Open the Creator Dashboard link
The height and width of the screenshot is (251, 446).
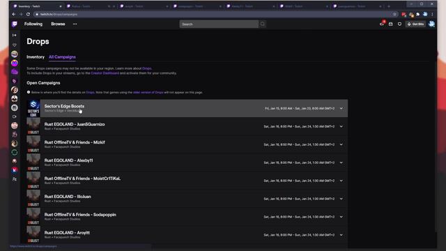(x=105, y=73)
